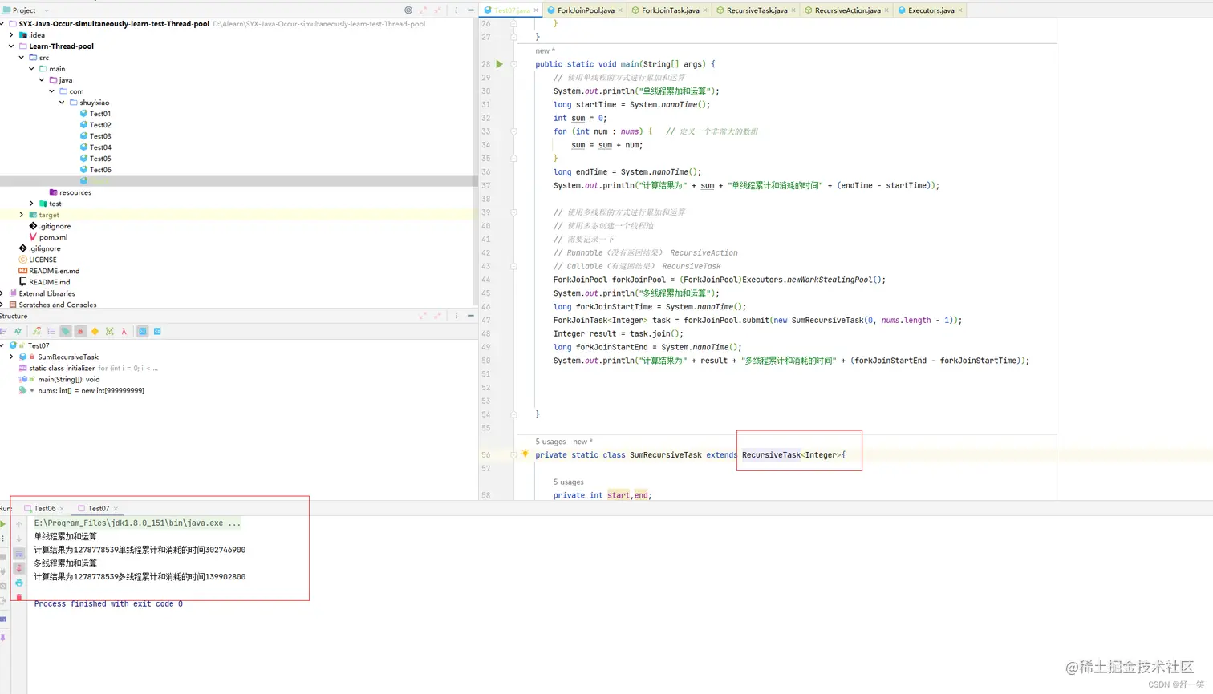The height and width of the screenshot is (694, 1213).
Task: Select Scratches and Consoles node
Action: (x=58, y=305)
